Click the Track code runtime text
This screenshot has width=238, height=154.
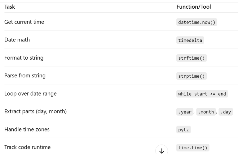coord(28,147)
